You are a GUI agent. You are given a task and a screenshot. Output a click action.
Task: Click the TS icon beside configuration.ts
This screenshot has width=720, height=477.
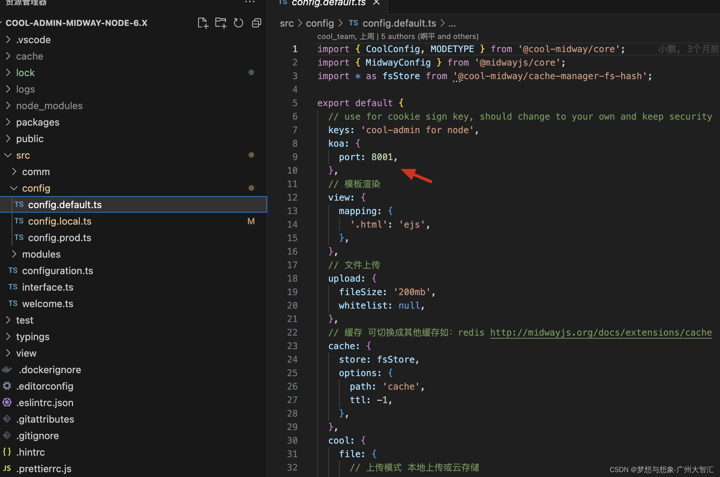pos(13,270)
